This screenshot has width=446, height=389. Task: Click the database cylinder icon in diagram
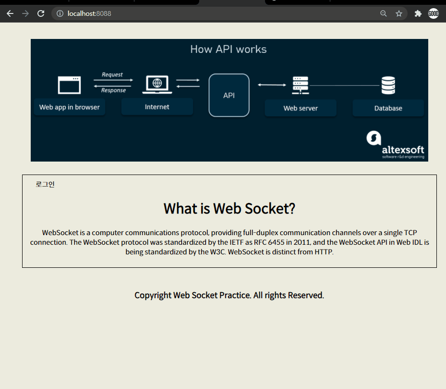(388, 85)
